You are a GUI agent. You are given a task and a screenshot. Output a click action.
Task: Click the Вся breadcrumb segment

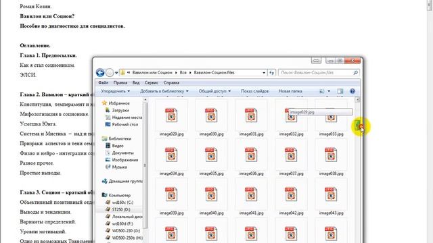[x=183, y=73]
